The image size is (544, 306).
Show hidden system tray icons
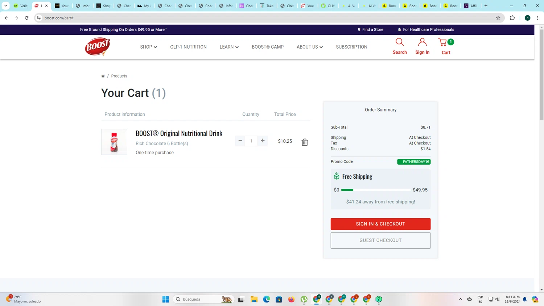460,299
